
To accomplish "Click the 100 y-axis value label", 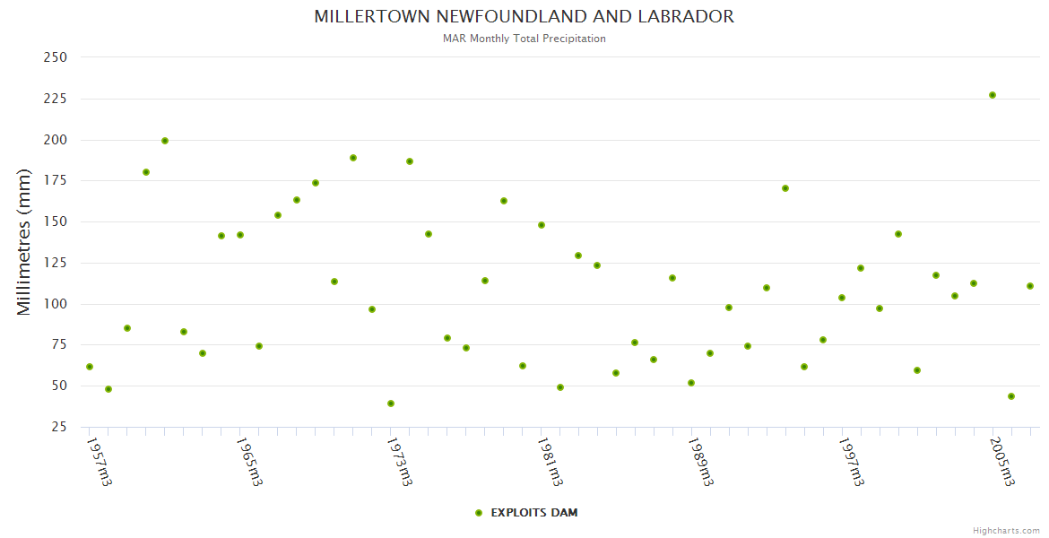I will pyautogui.click(x=56, y=304).
